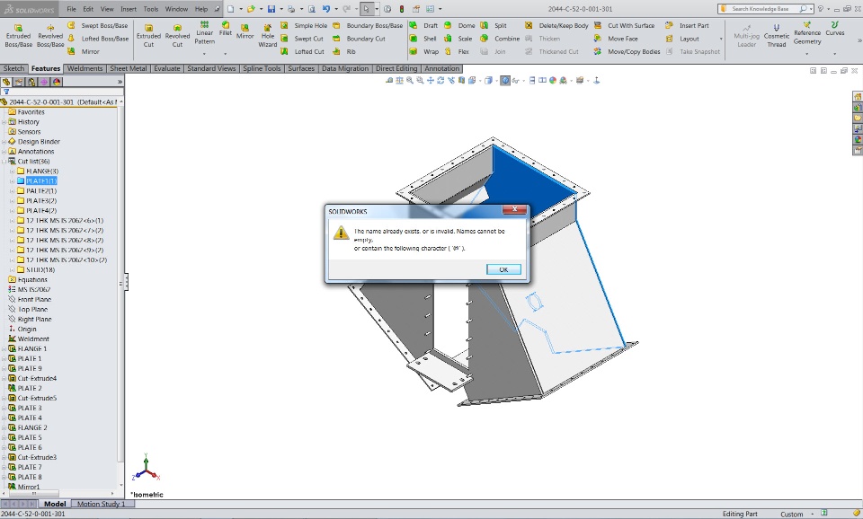Click the Revolved Boss/Base tool
This screenshot has width=863, height=519.
click(x=50, y=36)
